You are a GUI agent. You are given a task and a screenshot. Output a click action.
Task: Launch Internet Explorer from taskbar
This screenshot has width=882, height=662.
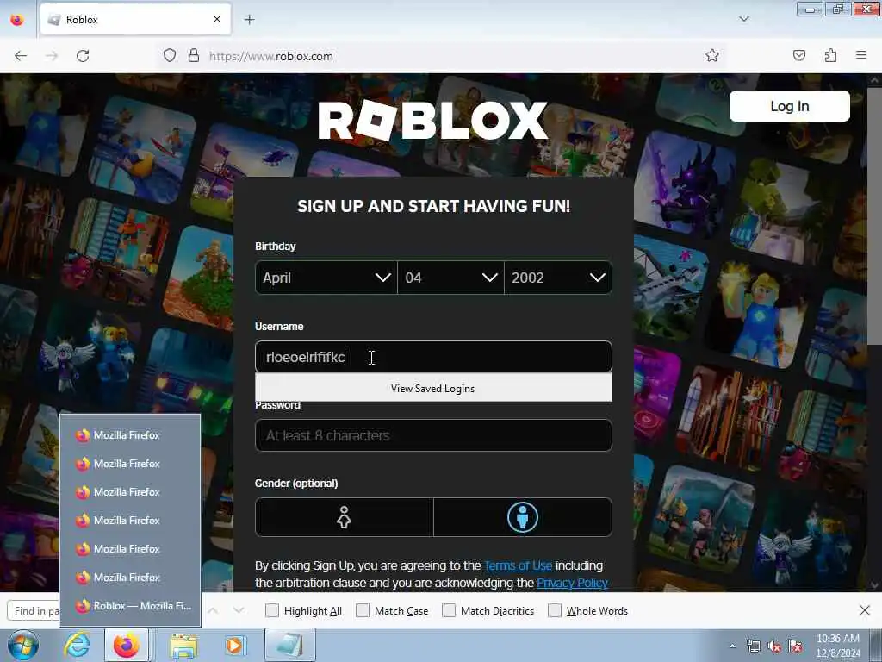pyautogui.click(x=77, y=645)
